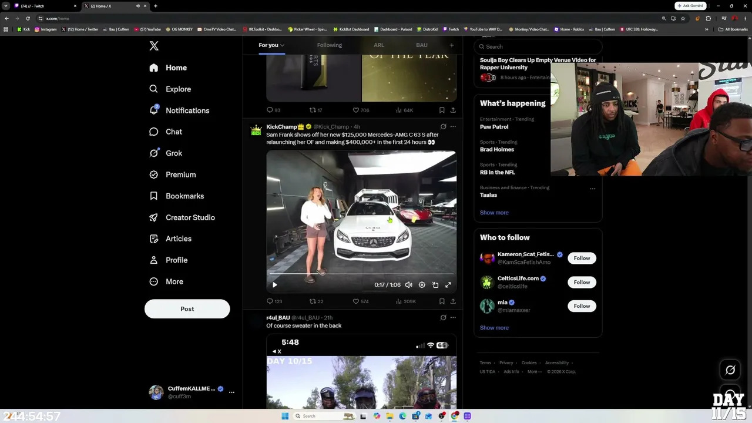The width and height of the screenshot is (752, 423).
Task: Share the KickChamp post
Action: 453,301
